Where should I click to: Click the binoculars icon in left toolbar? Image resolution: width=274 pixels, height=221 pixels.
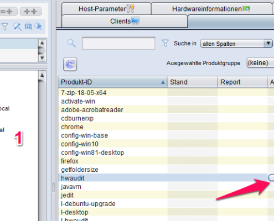pos(28,27)
